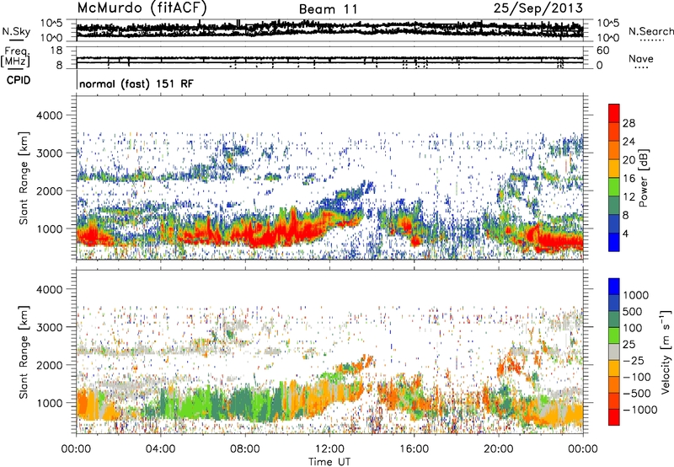Screen dimensions: 674x467
Task: Click the -500 tick label on the velocity colorbar
Action: [637, 393]
